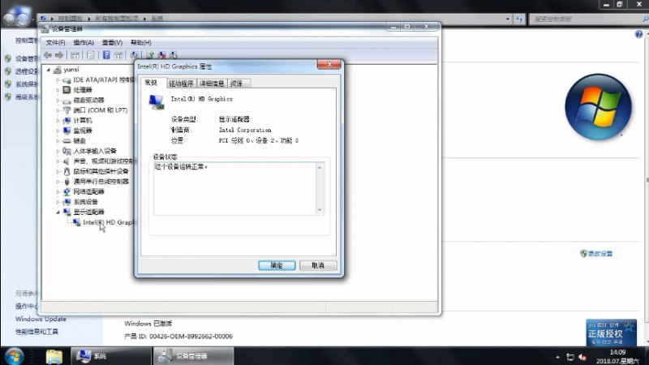Expand 端口 (COM 和 LPT) node
This screenshot has height=365, width=649.
point(58,110)
